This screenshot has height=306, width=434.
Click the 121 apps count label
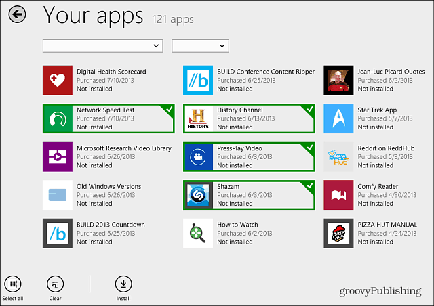point(173,20)
